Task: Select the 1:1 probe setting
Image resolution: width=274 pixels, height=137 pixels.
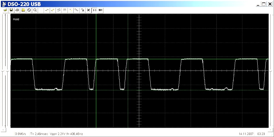Action: (x=94, y=10)
